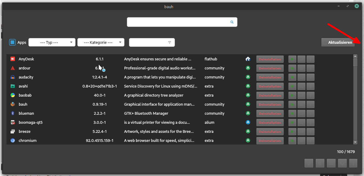Click the scrollbar down arrow in package list
This screenshot has height=176, width=364.
tap(355, 142)
